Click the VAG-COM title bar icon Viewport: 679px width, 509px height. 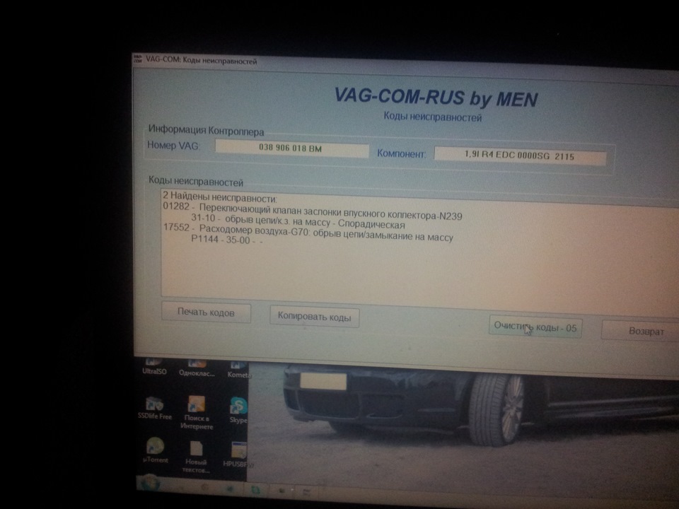[138, 58]
